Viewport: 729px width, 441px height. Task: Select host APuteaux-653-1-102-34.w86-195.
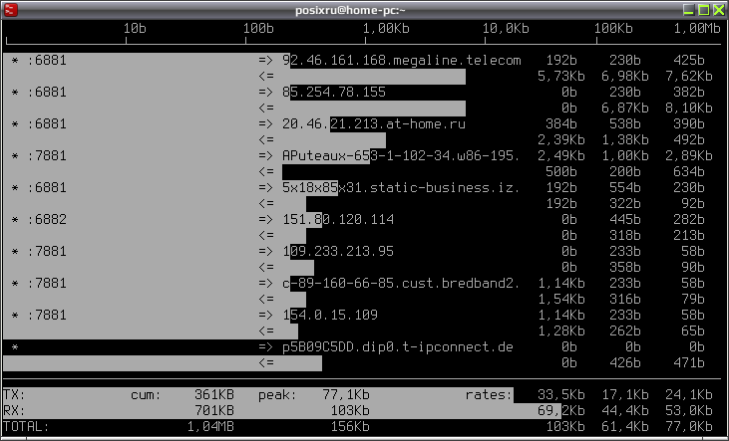click(401, 156)
